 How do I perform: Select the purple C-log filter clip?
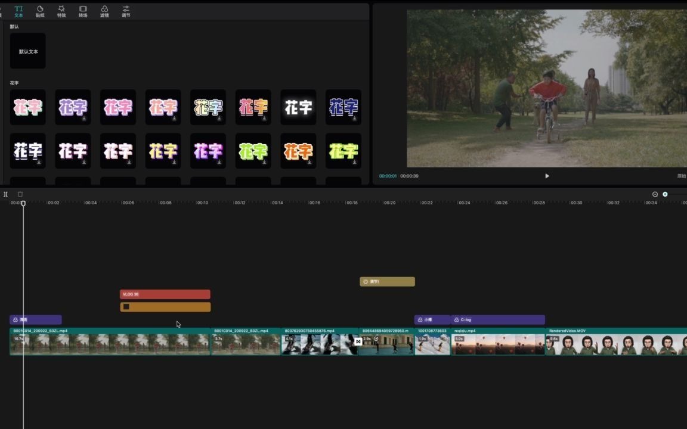coord(498,320)
